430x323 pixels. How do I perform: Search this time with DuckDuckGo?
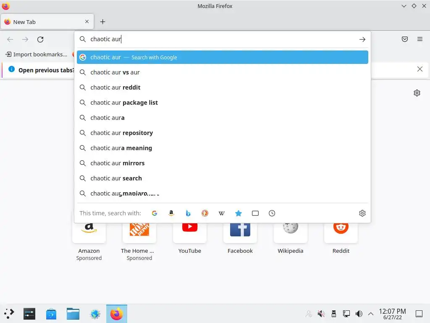[205, 213]
